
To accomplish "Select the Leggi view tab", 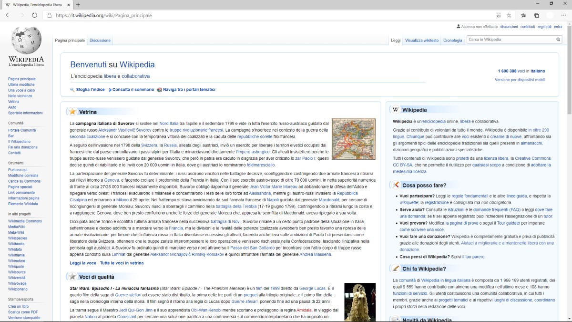I will (396, 41).
